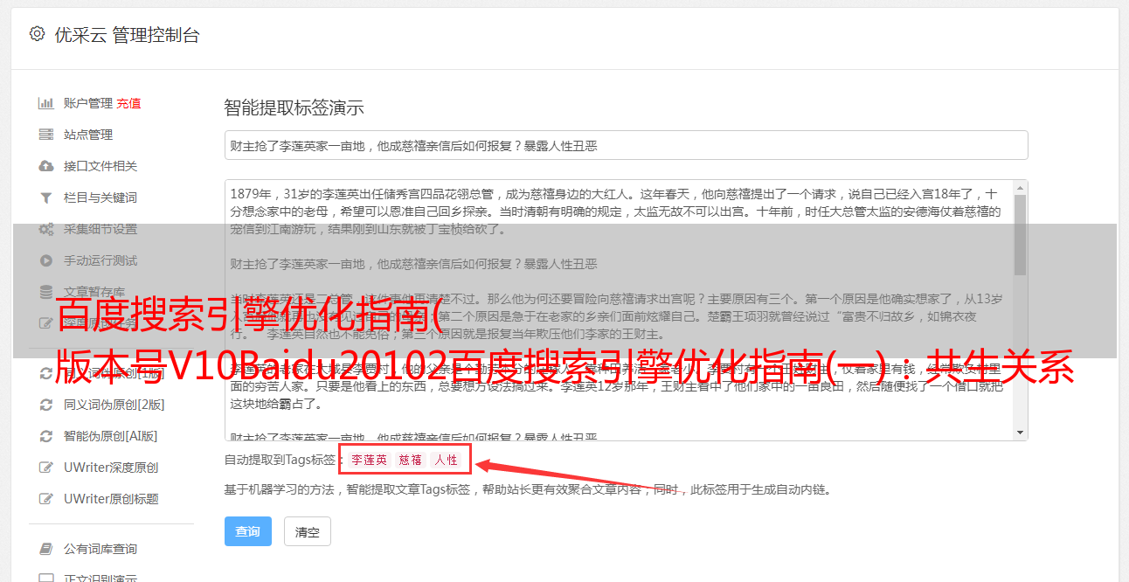Viewport: 1129px width, 582px height.
Task: Click inside the article body text area
Action: [618, 310]
